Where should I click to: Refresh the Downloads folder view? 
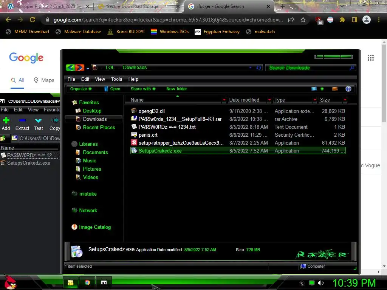click(259, 68)
